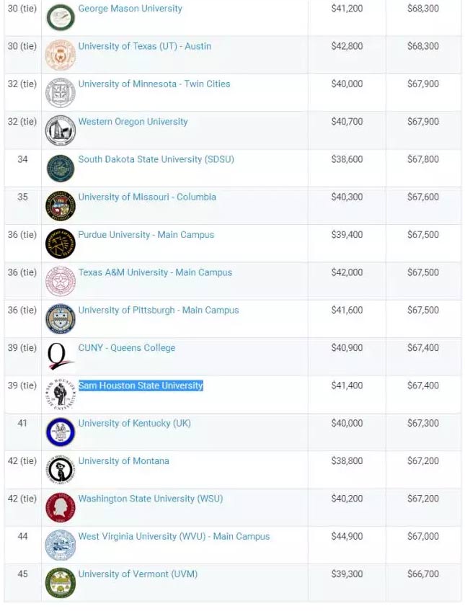The image size is (465, 611).
Task: Click the Western Oregon University seal logo
Action: pos(61,130)
